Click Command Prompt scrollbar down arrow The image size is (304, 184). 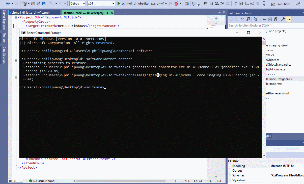click(264, 156)
